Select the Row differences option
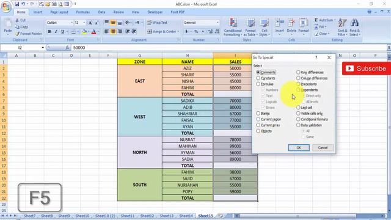Viewport: 391px width, 220px height. tap(298, 72)
